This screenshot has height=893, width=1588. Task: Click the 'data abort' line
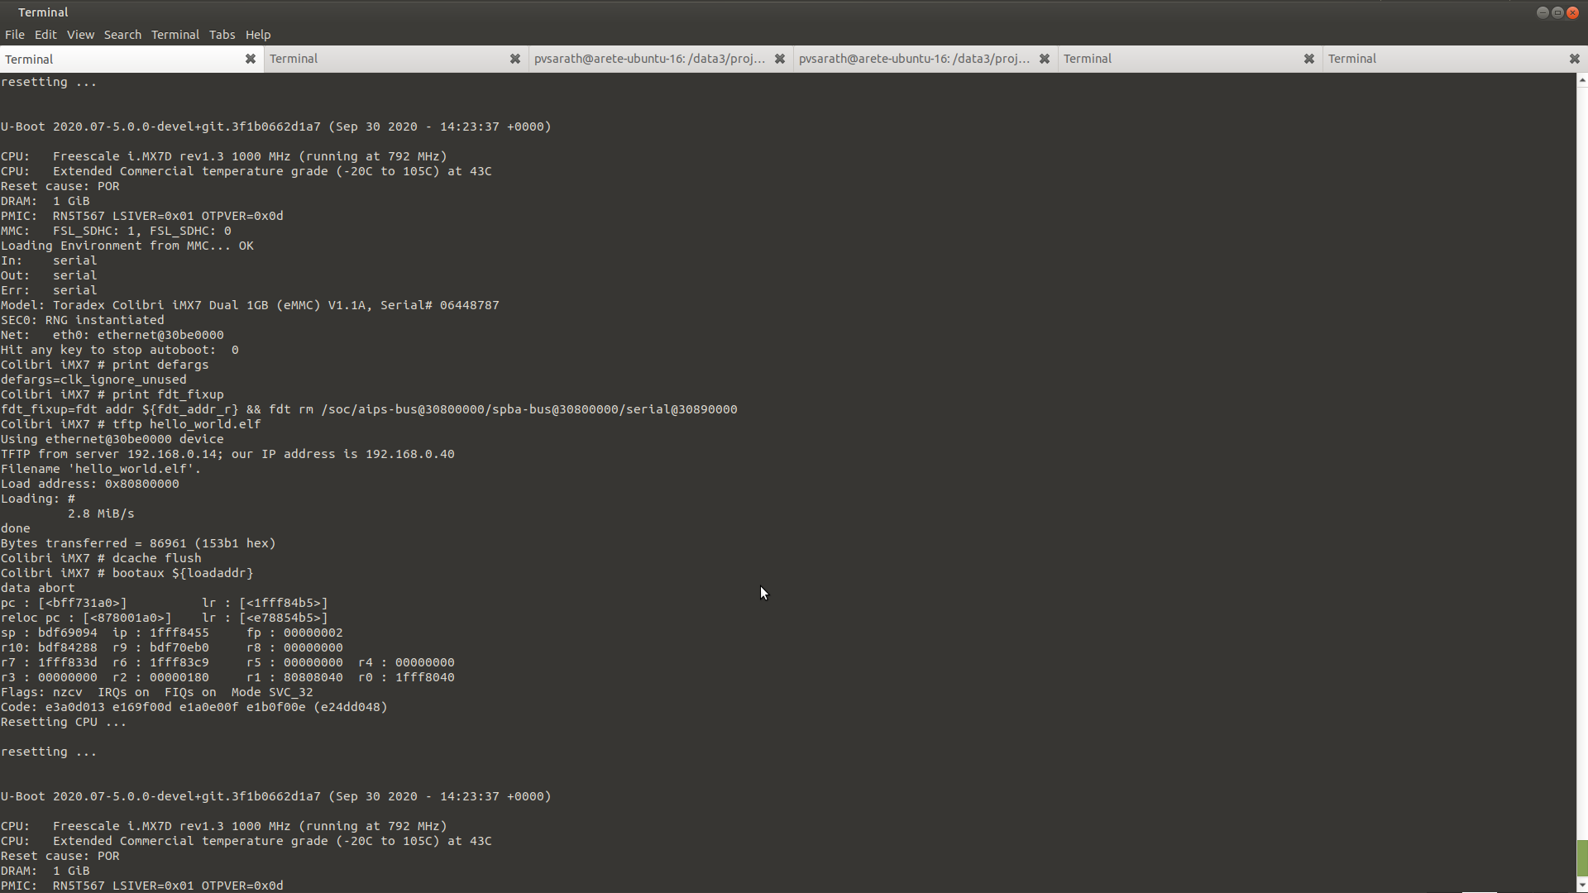pyautogui.click(x=38, y=588)
